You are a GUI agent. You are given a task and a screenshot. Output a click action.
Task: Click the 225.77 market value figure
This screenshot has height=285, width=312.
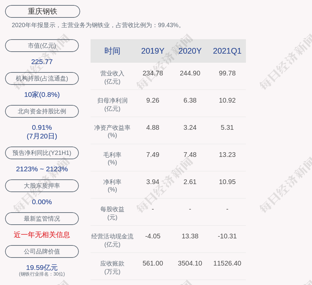coord(42,62)
